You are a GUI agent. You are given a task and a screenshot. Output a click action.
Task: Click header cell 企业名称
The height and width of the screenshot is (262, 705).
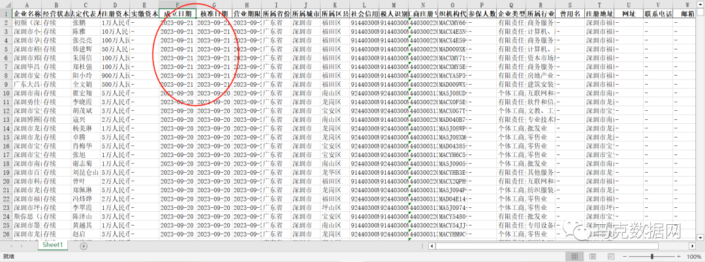click(27, 14)
